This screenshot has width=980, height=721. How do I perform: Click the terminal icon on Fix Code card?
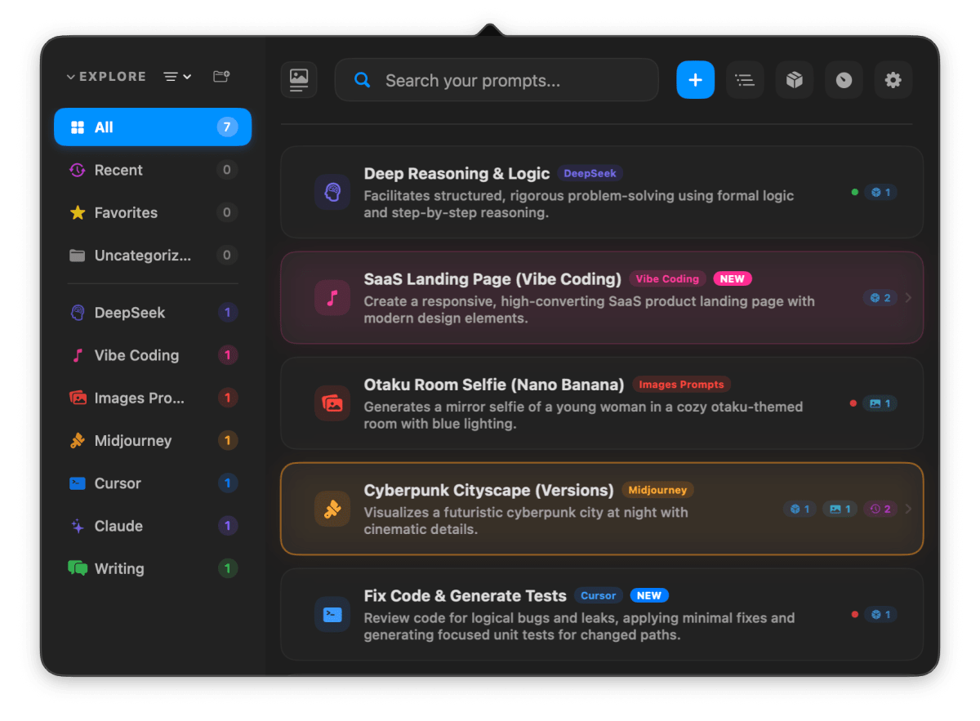tap(332, 615)
